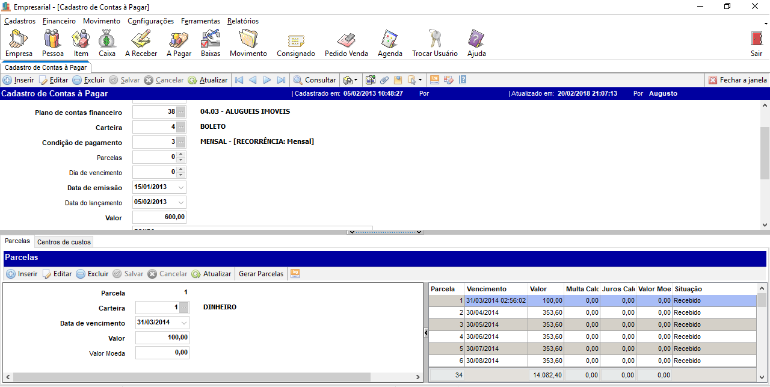Image resolution: width=770 pixels, height=387 pixels.
Task: Open the A Receber accounts icon
Action: [141, 43]
